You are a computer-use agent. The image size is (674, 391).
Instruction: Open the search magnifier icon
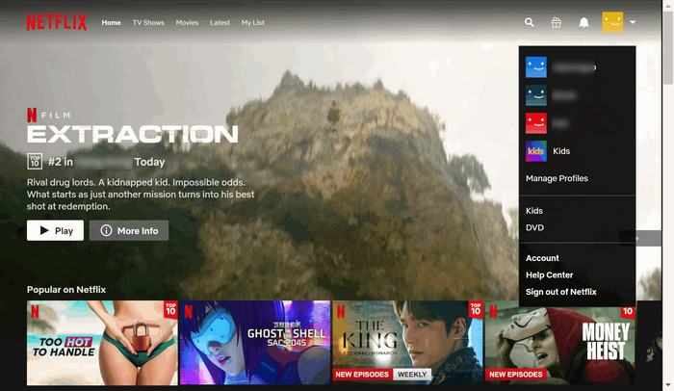[x=530, y=22]
